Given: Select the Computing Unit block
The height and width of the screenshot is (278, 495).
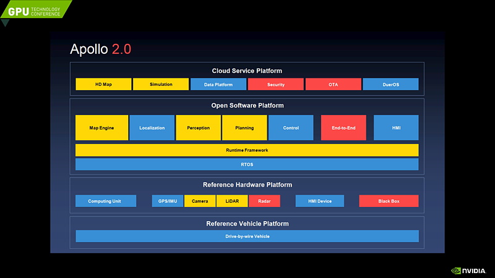Looking at the screenshot, I should [106, 201].
